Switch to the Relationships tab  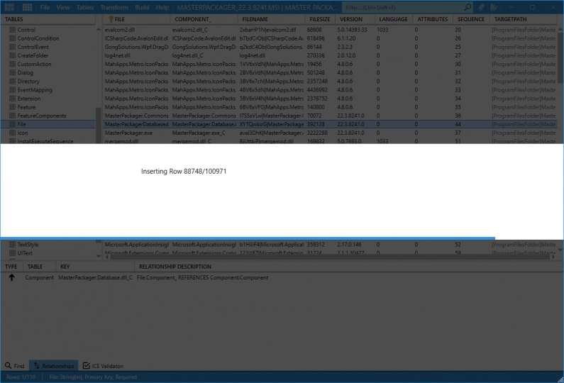[53, 366]
